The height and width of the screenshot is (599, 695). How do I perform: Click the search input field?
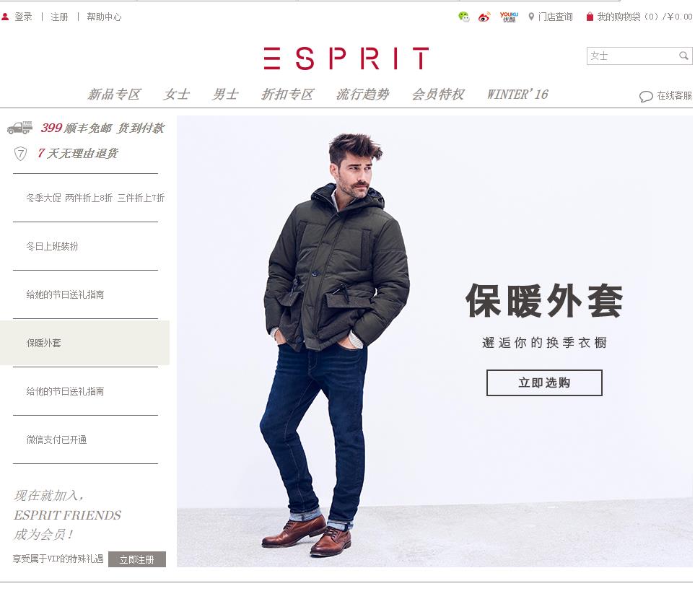633,56
